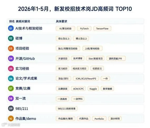
Task: Click the ACM/ICPC tag
Action: (x=78, y=89)
